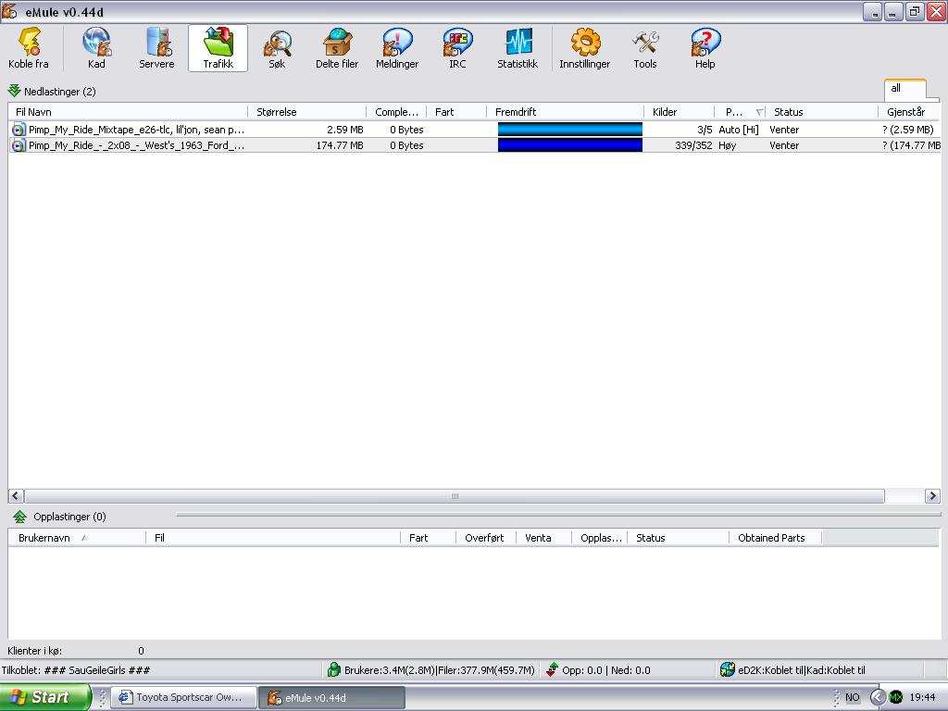Click the 174.77 MB progress bar
Screen dimensions: 948x711
coord(570,145)
